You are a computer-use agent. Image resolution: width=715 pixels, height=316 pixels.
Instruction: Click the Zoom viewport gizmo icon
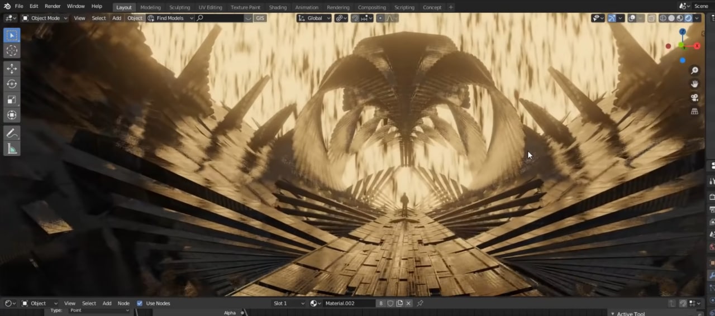[x=694, y=70]
